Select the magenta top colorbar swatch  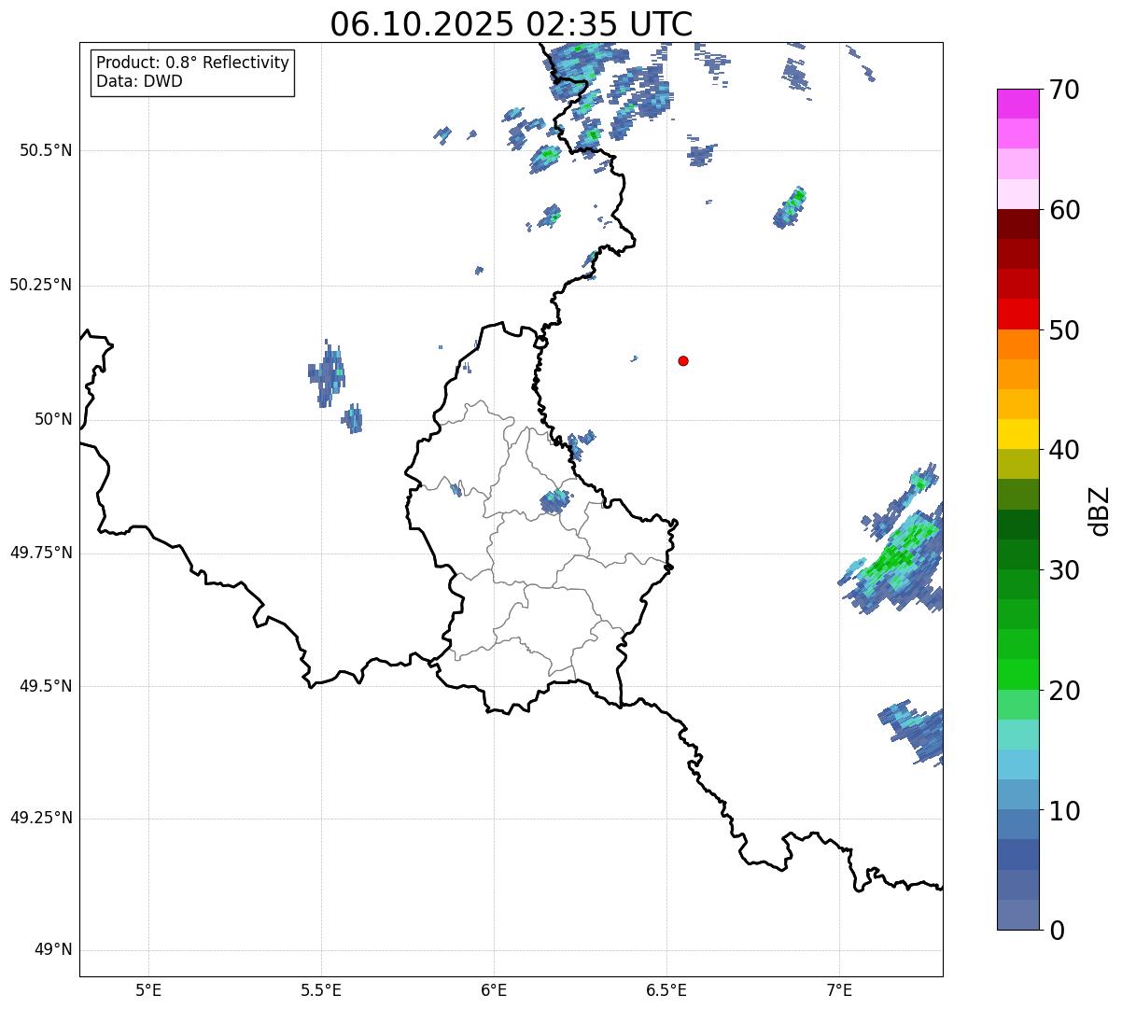coord(1018,104)
